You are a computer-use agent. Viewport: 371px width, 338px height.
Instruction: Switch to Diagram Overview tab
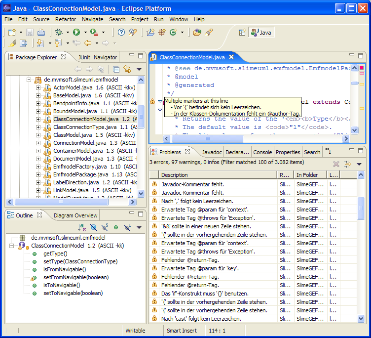pos(75,215)
